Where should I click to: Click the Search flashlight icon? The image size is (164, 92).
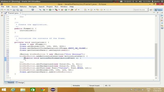(x=76, y=10)
